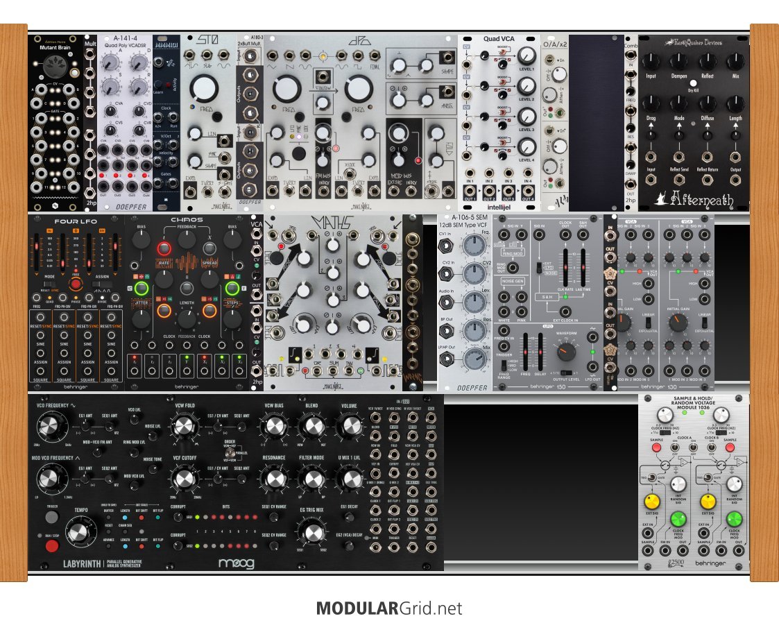Click the U Mix 1 Lvl knob
Screen dimensions: 779x623
350,479
